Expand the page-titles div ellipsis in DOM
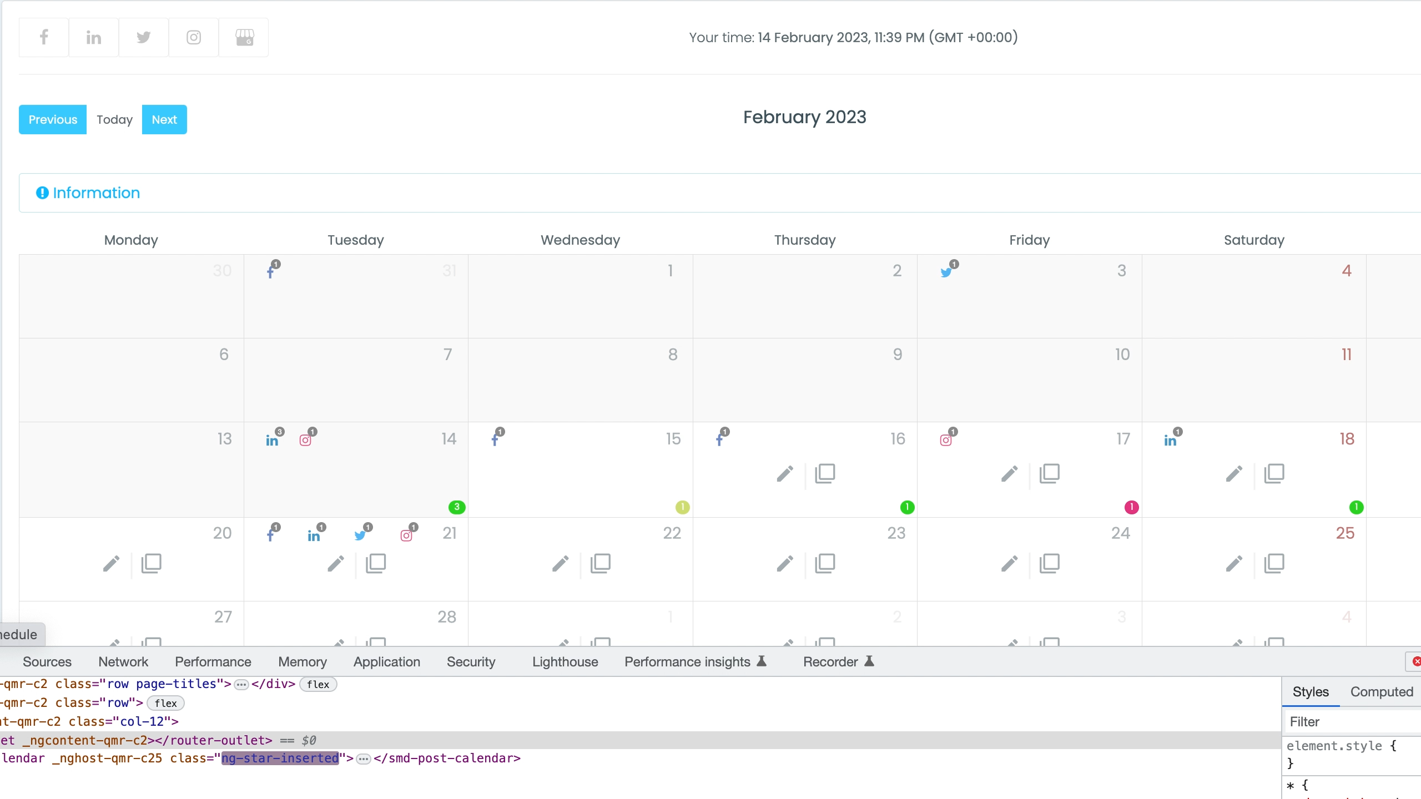Viewport: 1421px width, 799px height. click(x=241, y=685)
